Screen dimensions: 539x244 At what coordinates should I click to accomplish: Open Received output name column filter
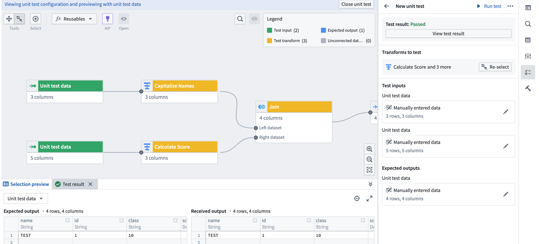coord(255,220)
